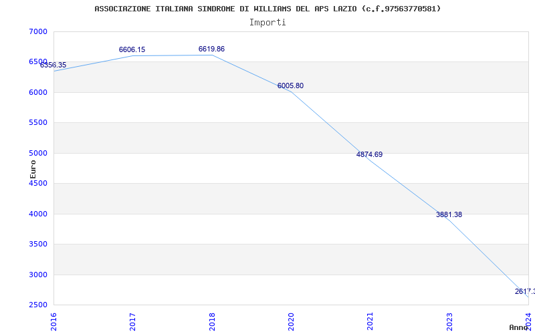Click the y-axis value 5500

click(38, 123)
